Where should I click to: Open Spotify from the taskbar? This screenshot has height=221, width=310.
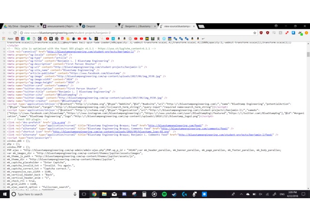164,194
